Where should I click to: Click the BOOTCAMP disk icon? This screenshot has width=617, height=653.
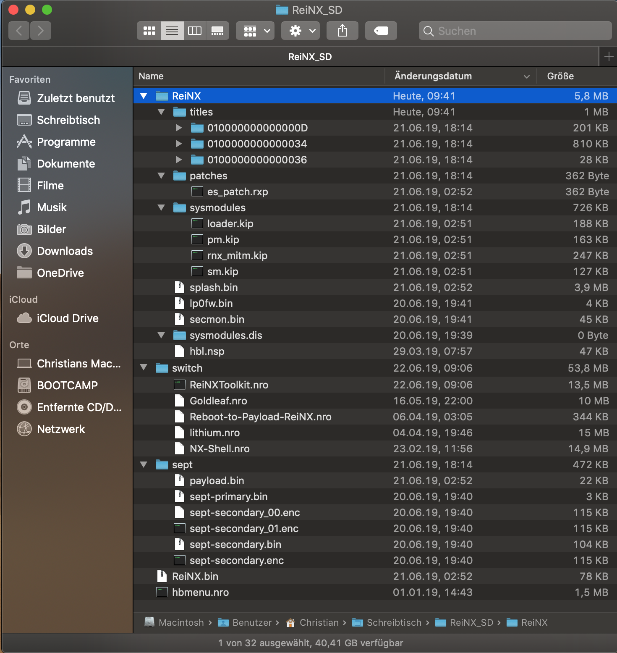24,386
